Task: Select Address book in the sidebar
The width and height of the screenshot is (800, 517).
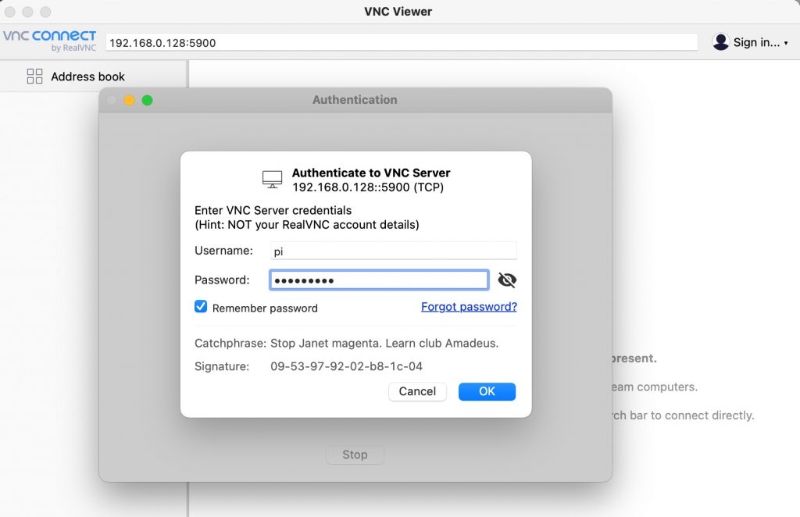Action: 87,77
